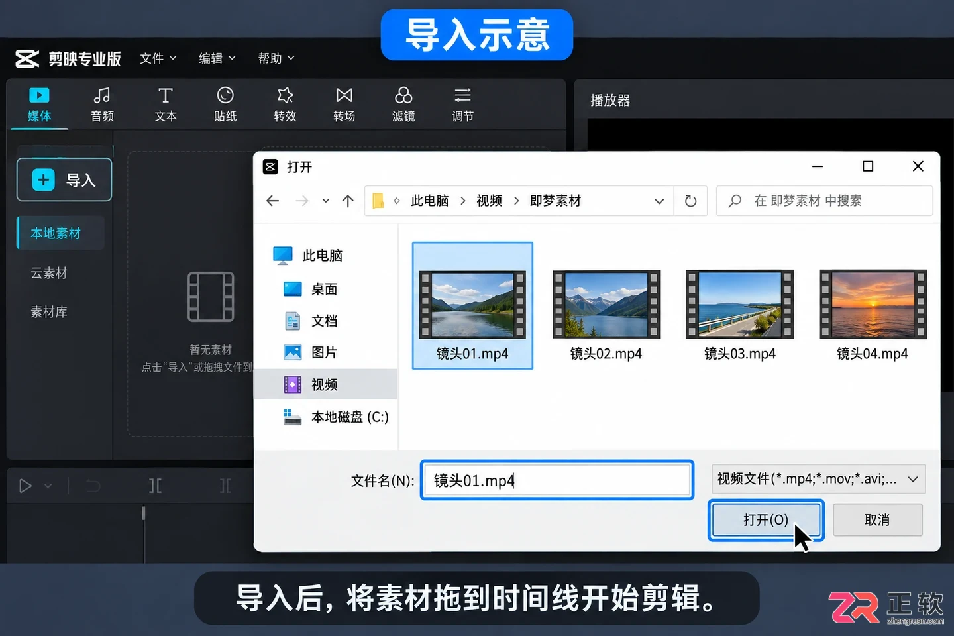
Task: Select 文档 in the navigation pane
Action: 311,321
